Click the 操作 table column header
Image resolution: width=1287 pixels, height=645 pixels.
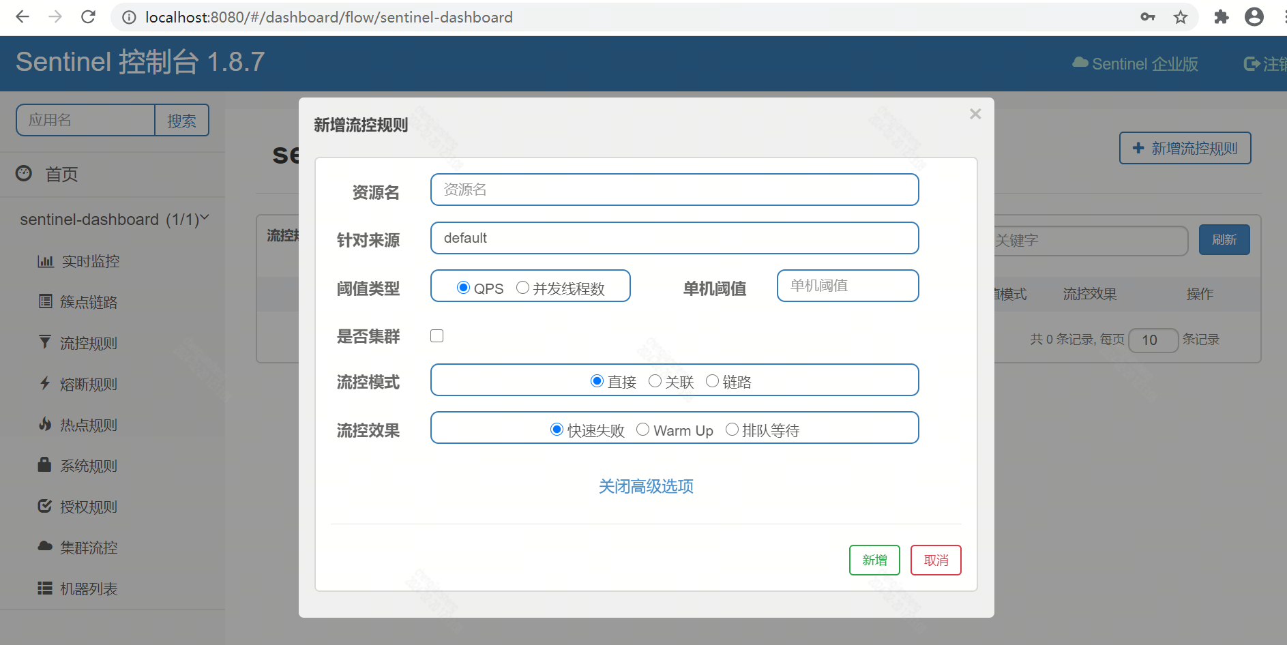pyautogui.click(x=1200, y=294)
